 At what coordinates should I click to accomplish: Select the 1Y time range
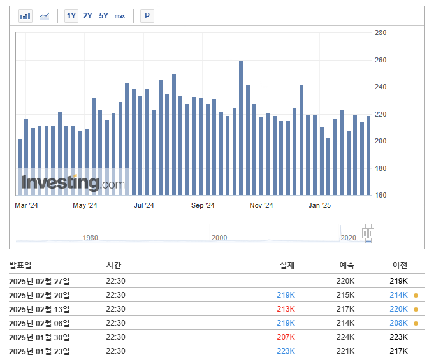(x=71, y=16)
